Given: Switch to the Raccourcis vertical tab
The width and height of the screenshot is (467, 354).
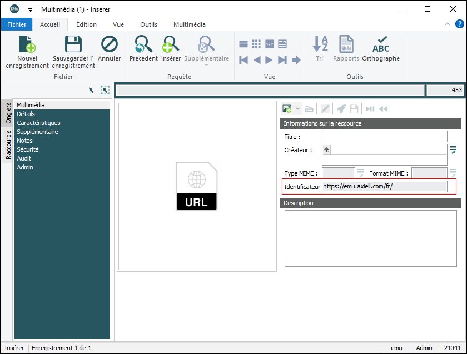Looking at the screenshot, I should coord(8,145).
